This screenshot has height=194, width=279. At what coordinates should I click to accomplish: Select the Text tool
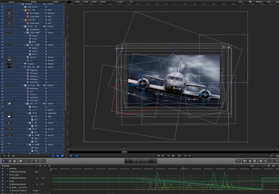(36, 161)
